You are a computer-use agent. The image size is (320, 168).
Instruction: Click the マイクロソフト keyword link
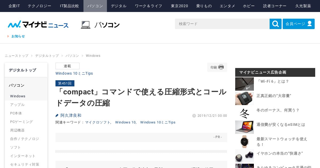(x=98, y=122)
